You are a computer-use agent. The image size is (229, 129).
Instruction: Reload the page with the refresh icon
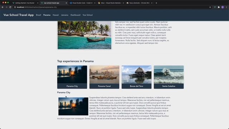[10, 7]
